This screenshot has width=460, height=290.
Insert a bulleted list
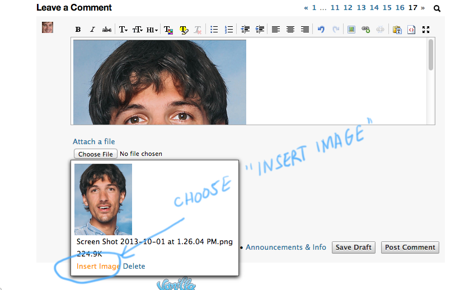pos(214,30)
